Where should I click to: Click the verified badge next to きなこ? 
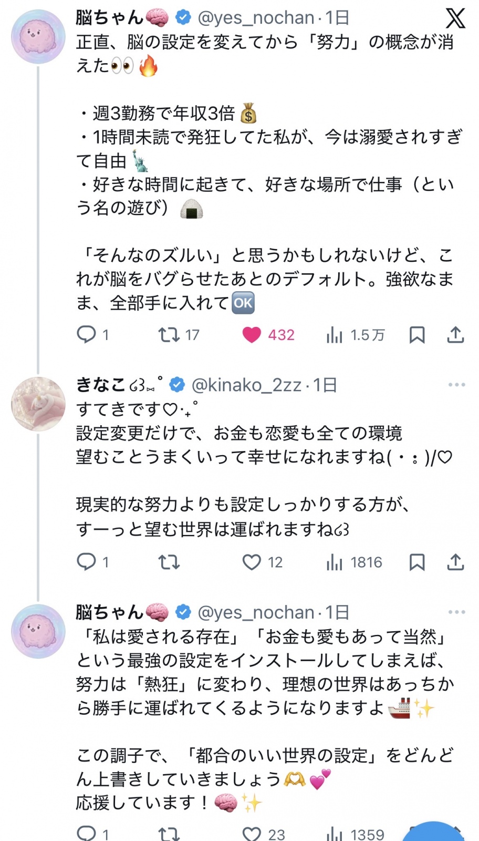tap(178, 384)
